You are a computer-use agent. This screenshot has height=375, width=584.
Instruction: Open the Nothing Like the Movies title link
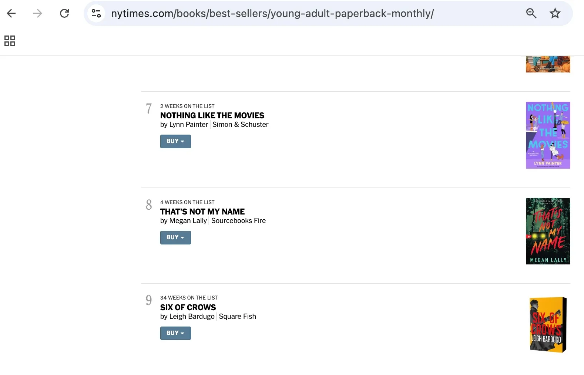coord(212,115)
